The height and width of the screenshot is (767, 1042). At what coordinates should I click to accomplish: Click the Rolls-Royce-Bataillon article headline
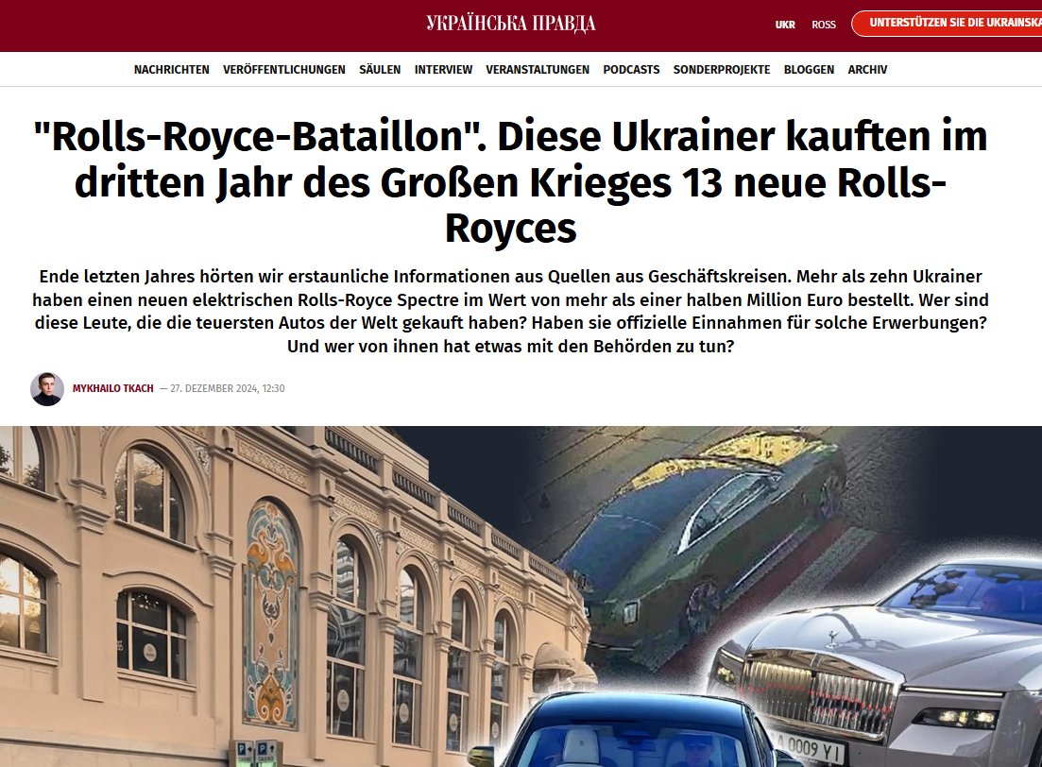click(510, 181)
